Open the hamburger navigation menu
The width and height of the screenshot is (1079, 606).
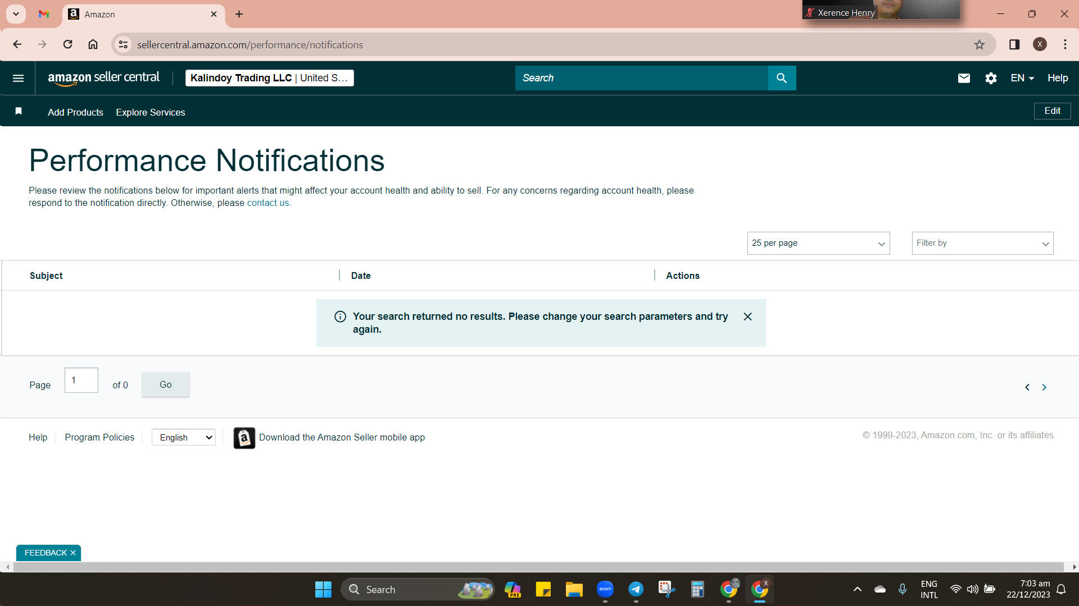click(18, 78)
